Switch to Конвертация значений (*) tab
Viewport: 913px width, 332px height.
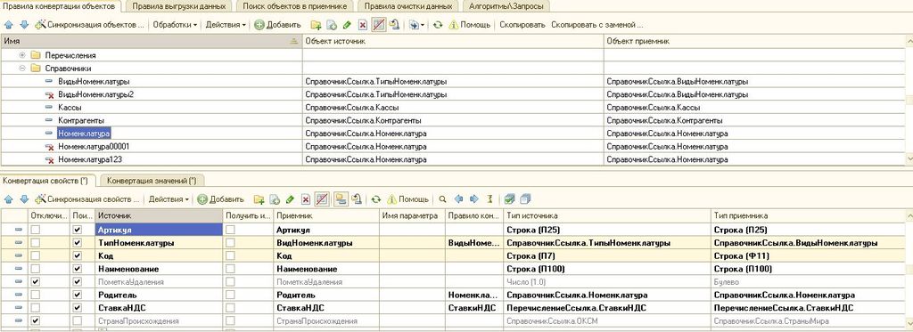point(152,181)
